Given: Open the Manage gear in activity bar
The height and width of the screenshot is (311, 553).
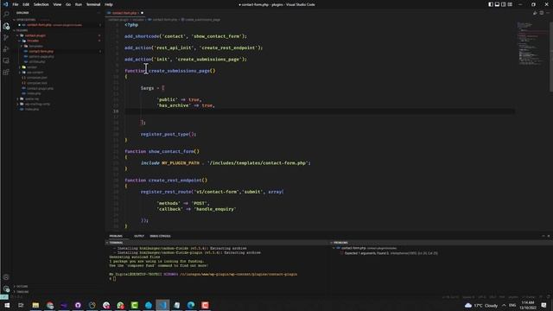Looking at the screenshot, I should (6, 289).
